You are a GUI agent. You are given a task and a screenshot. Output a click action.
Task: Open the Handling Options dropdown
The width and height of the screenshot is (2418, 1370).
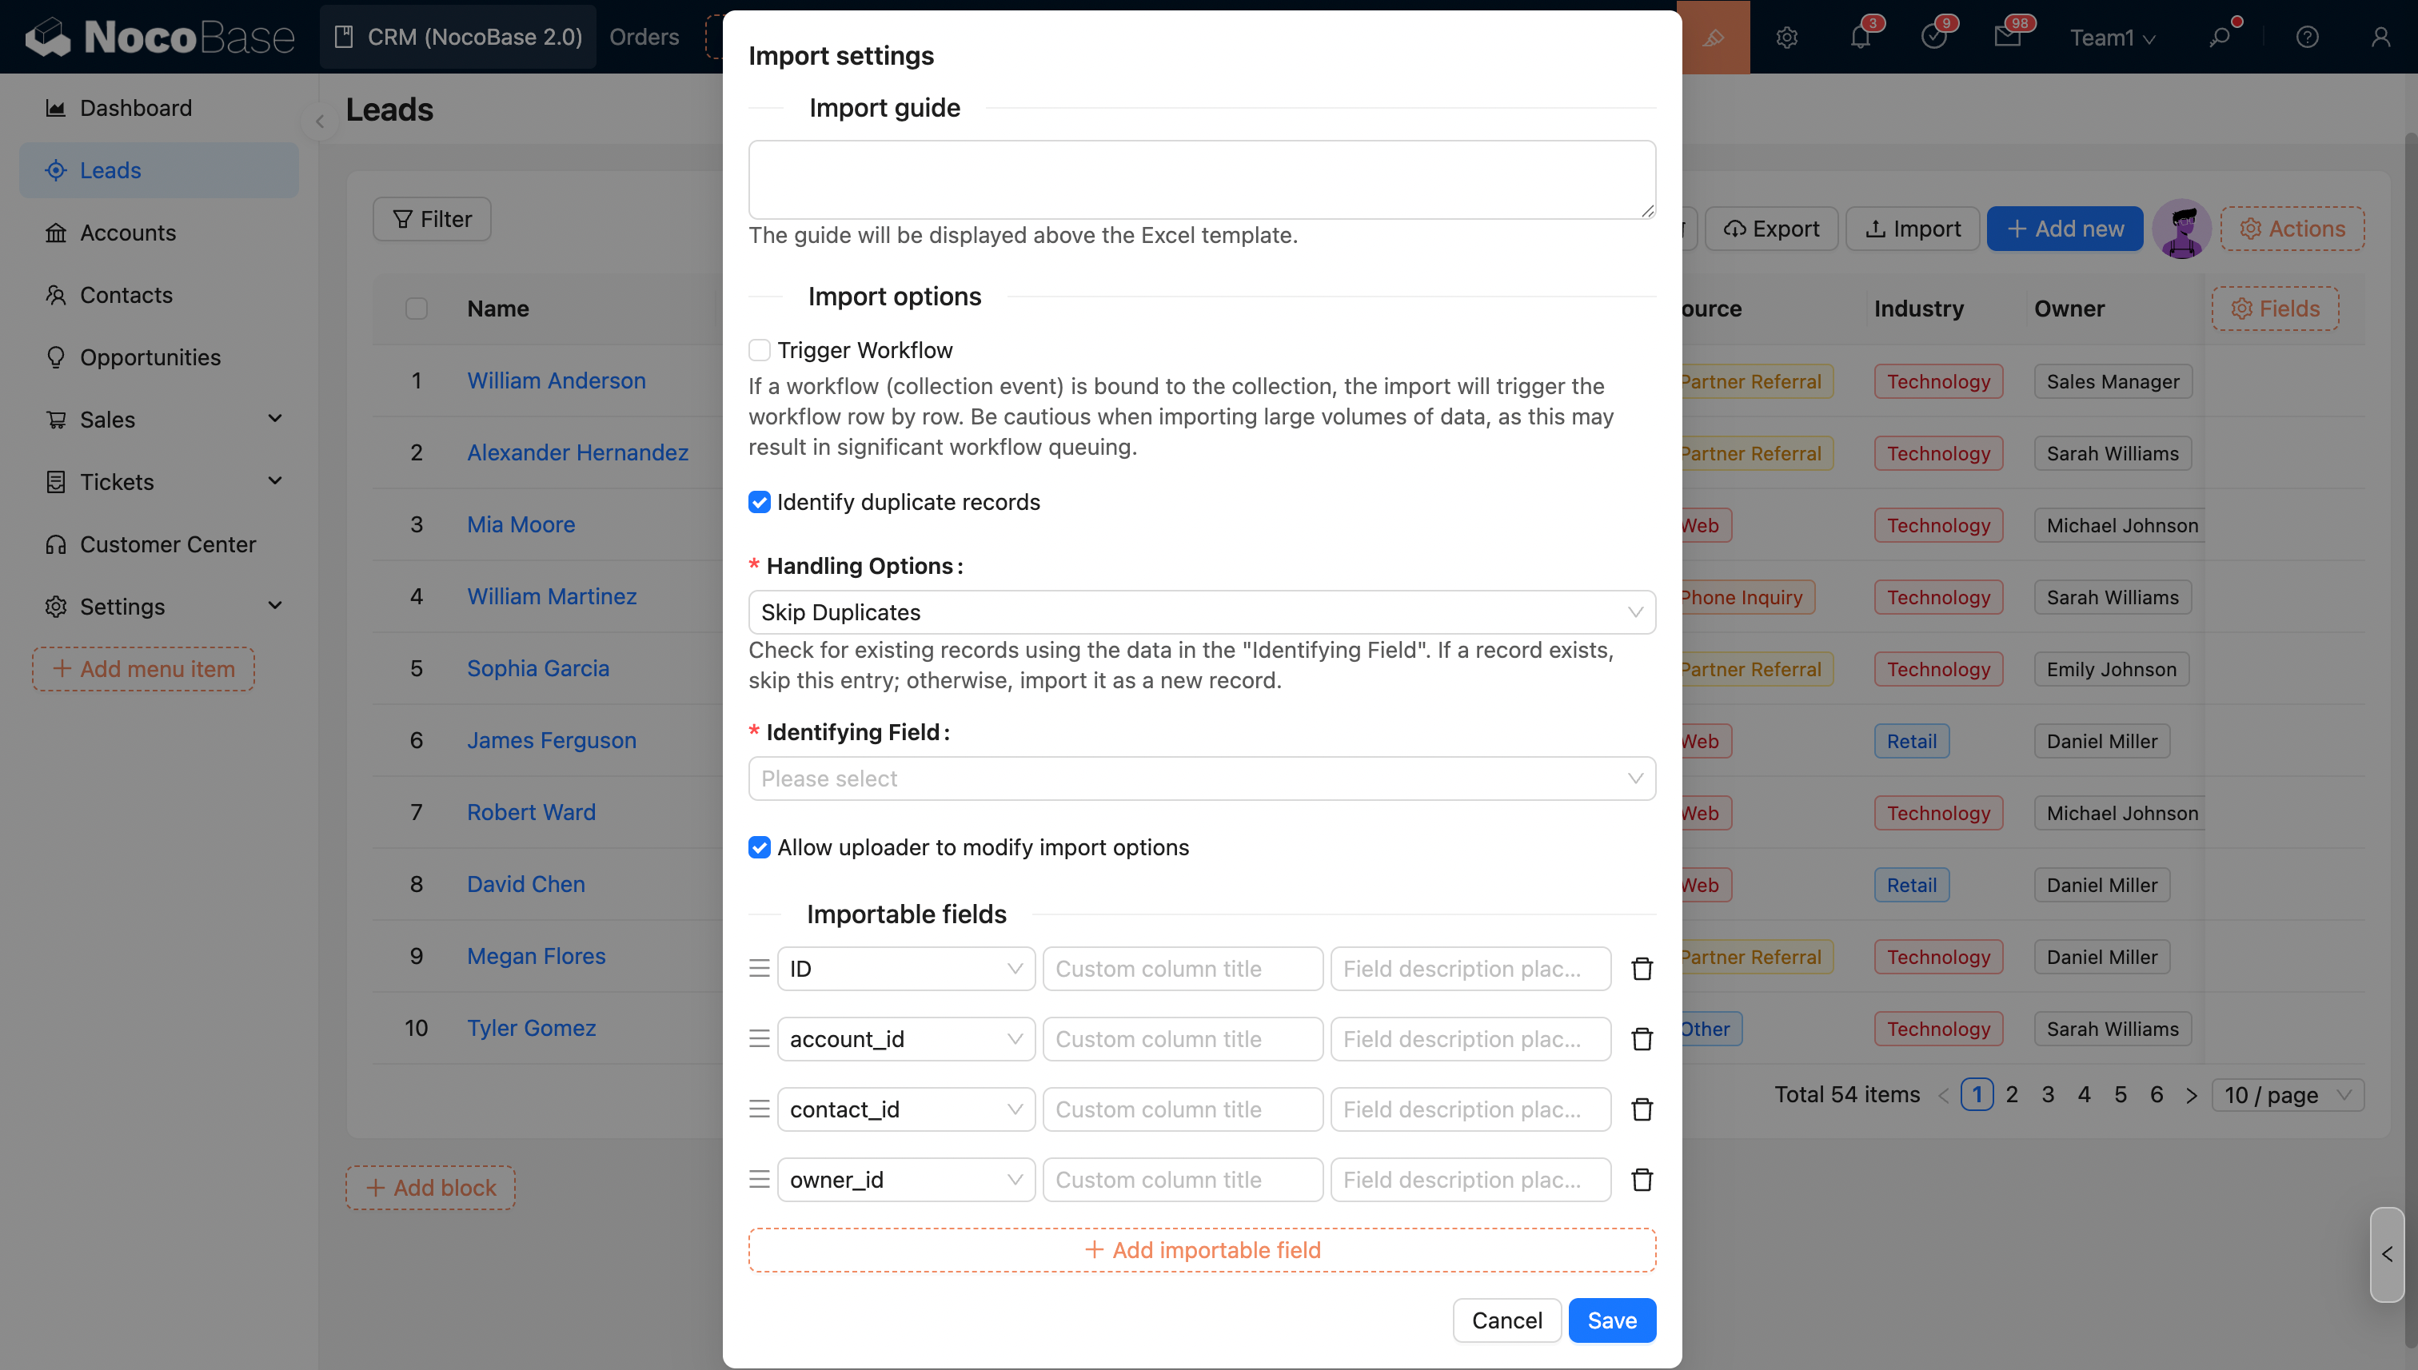[x=1201, y=611]
